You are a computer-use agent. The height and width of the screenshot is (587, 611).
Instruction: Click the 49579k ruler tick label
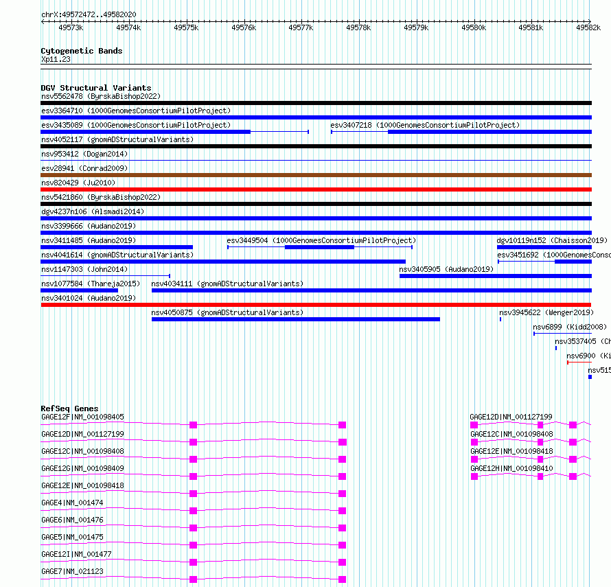pos(416,27)
